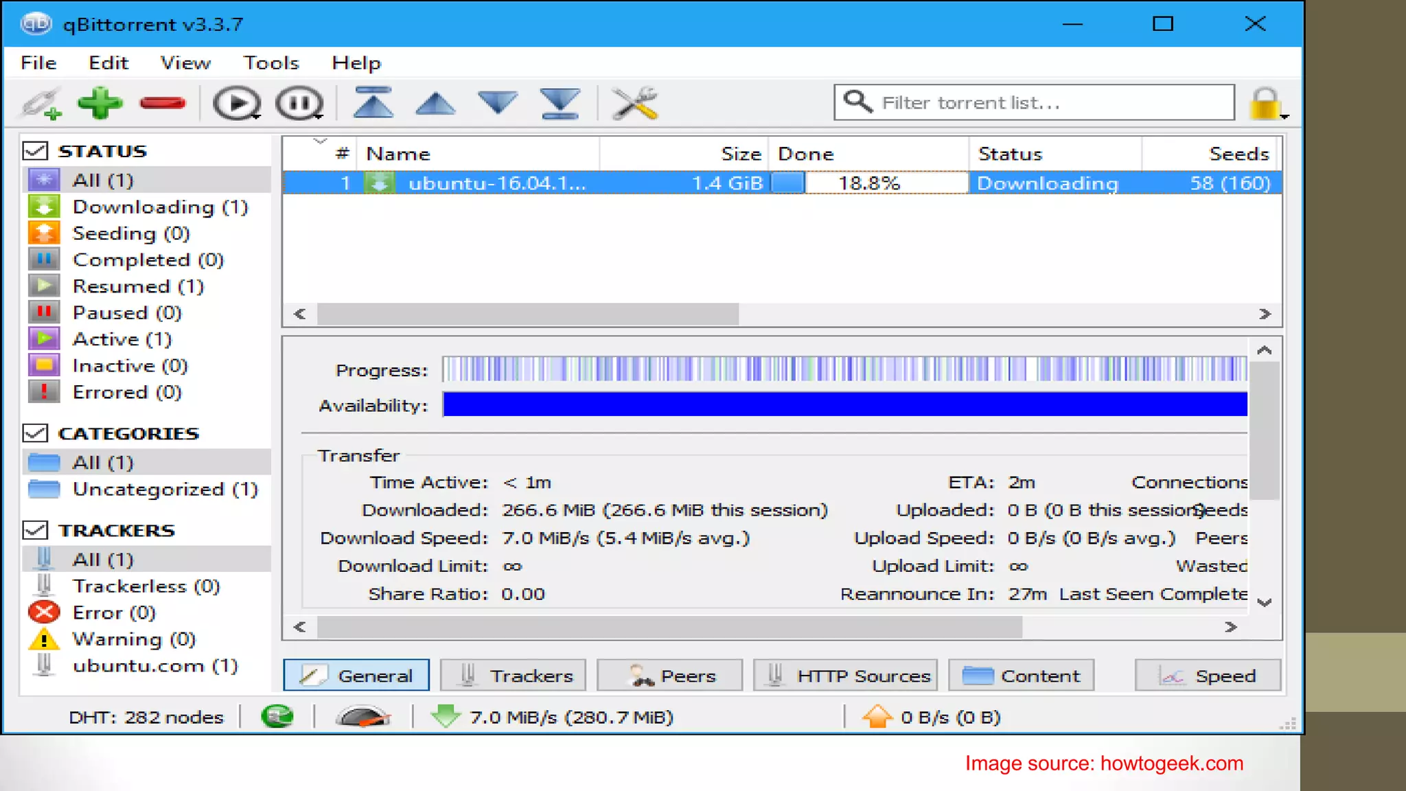Image resolution: width=1406 pixels, height=791 pixels.
Task: Click the Add torrent link icon
Action: (41, 103)
